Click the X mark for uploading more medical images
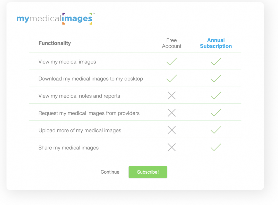The width and height of the screenshot is (278, 205). coord(171,130)
